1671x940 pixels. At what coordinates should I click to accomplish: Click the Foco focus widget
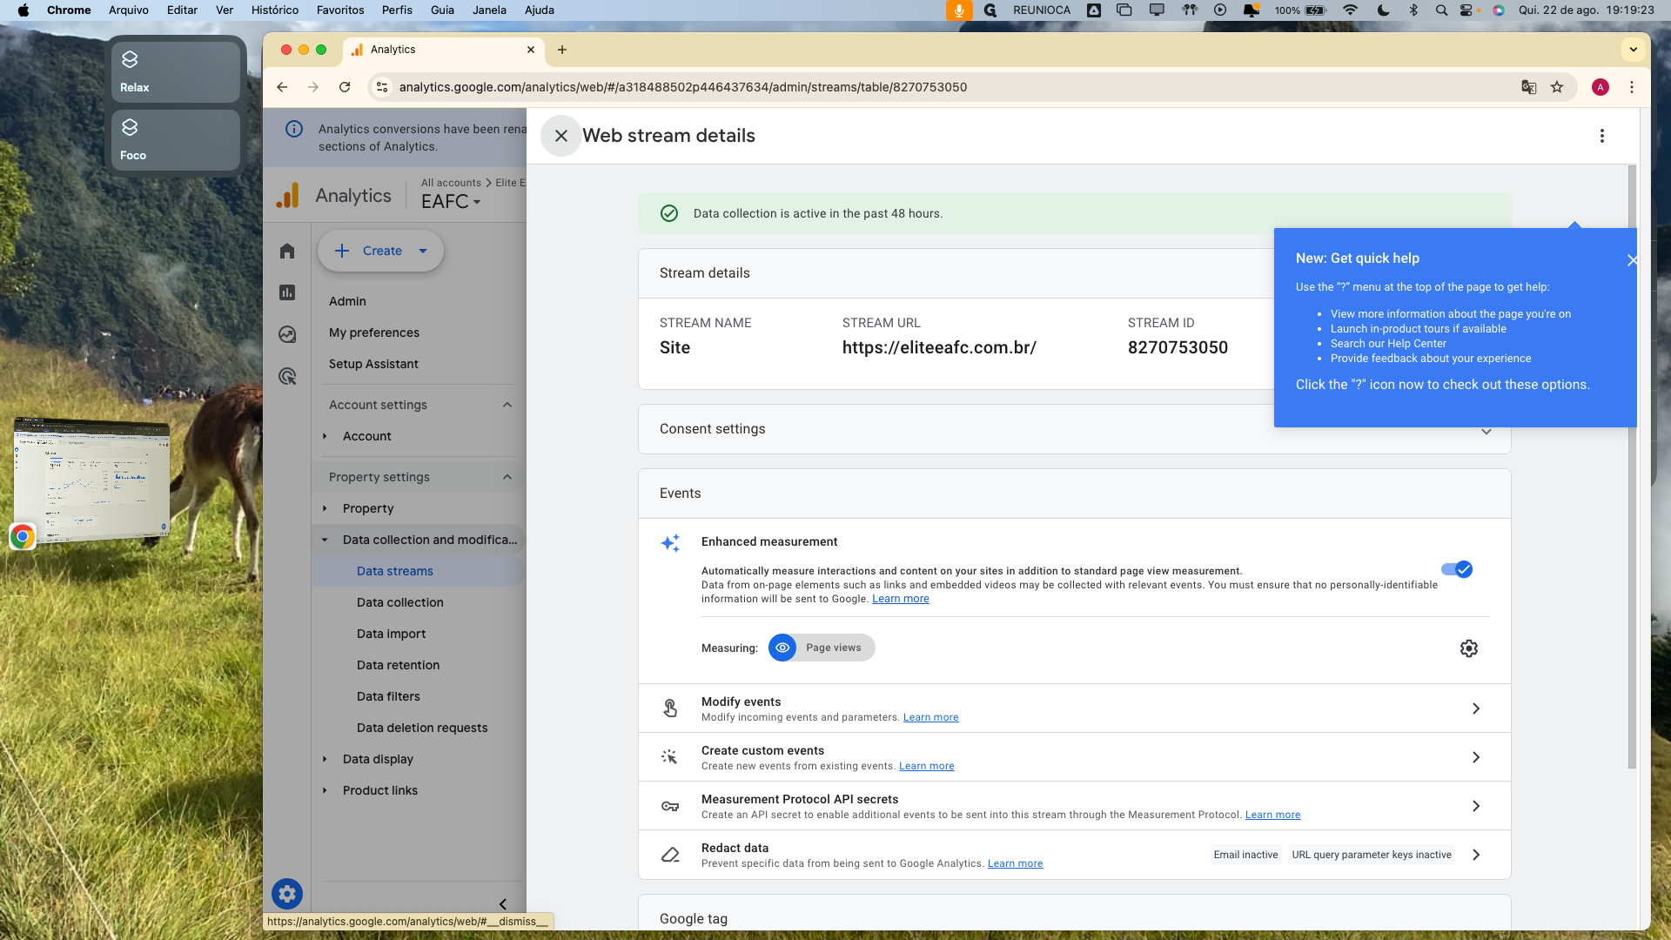(x=175, y=140)
